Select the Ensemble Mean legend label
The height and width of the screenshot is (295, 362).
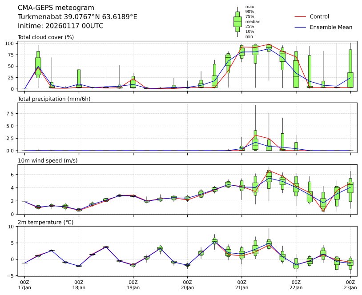click(331, 27)
